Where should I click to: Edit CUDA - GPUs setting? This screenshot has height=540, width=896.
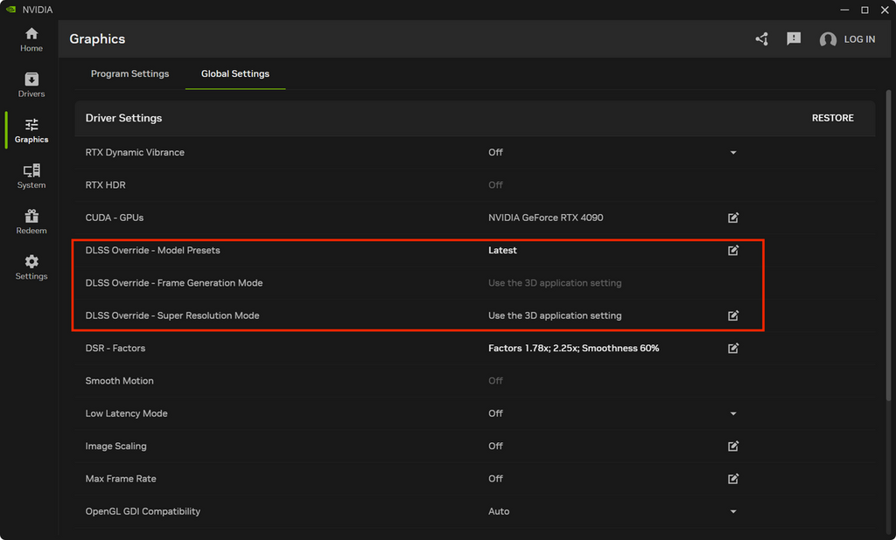tap(733, 218)
